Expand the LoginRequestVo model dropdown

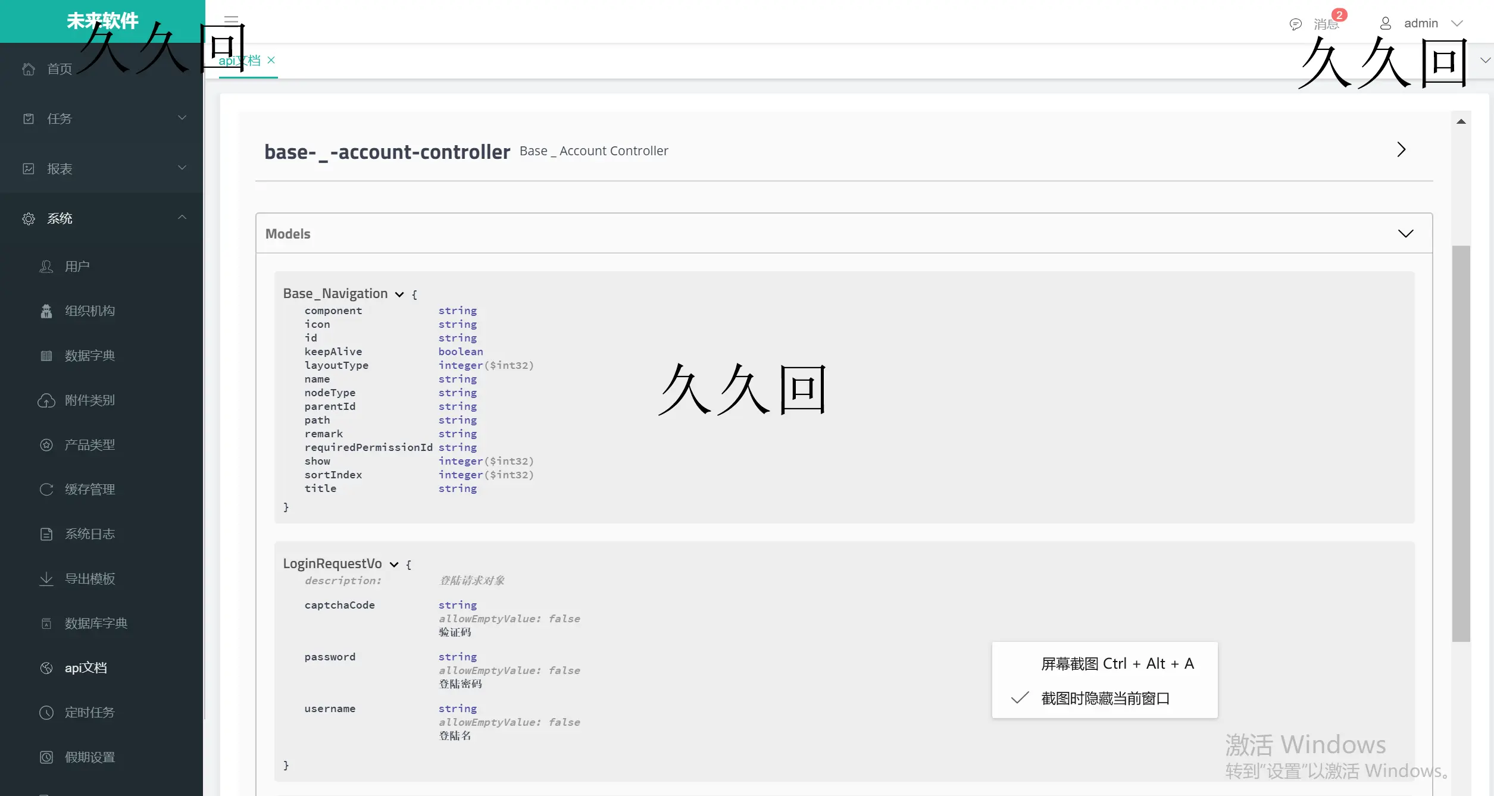click(393, 564)
